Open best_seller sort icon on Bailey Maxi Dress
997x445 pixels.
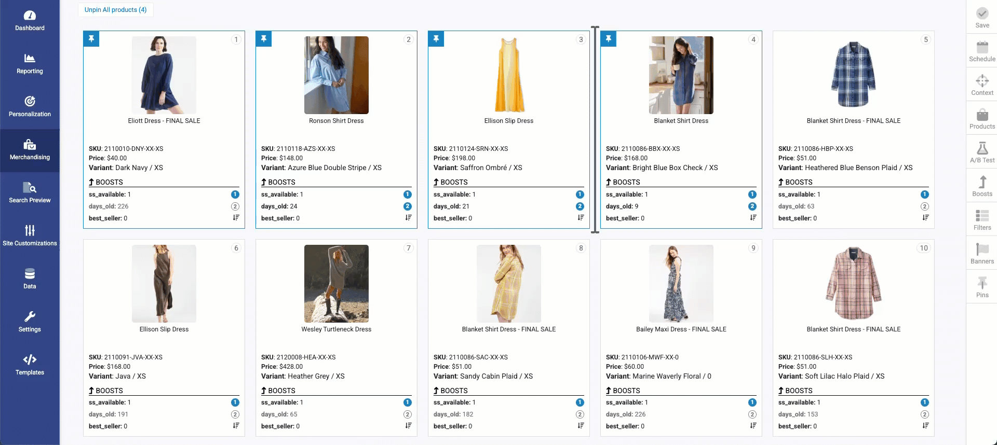[753, 426]
